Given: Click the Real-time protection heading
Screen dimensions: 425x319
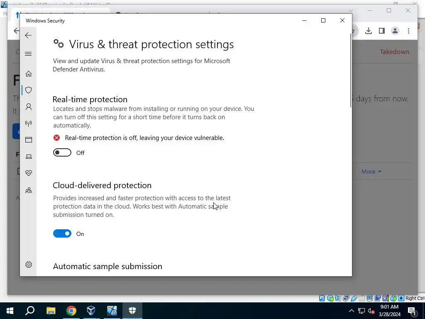Looking at the screenshot, I should point(90,99).
